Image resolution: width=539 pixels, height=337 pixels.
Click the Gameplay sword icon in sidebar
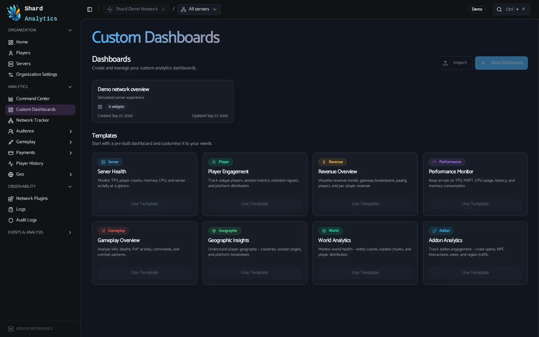point(11,142)
